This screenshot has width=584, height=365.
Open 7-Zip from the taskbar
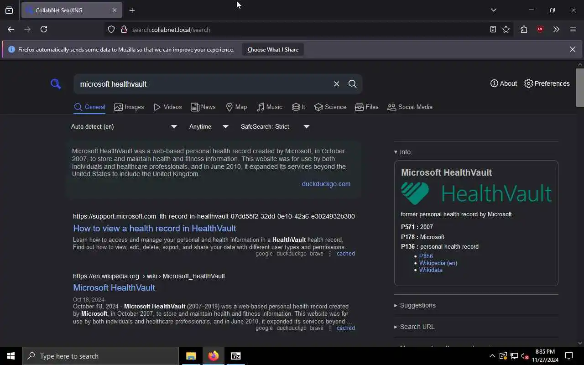click(x=236, y=356)
